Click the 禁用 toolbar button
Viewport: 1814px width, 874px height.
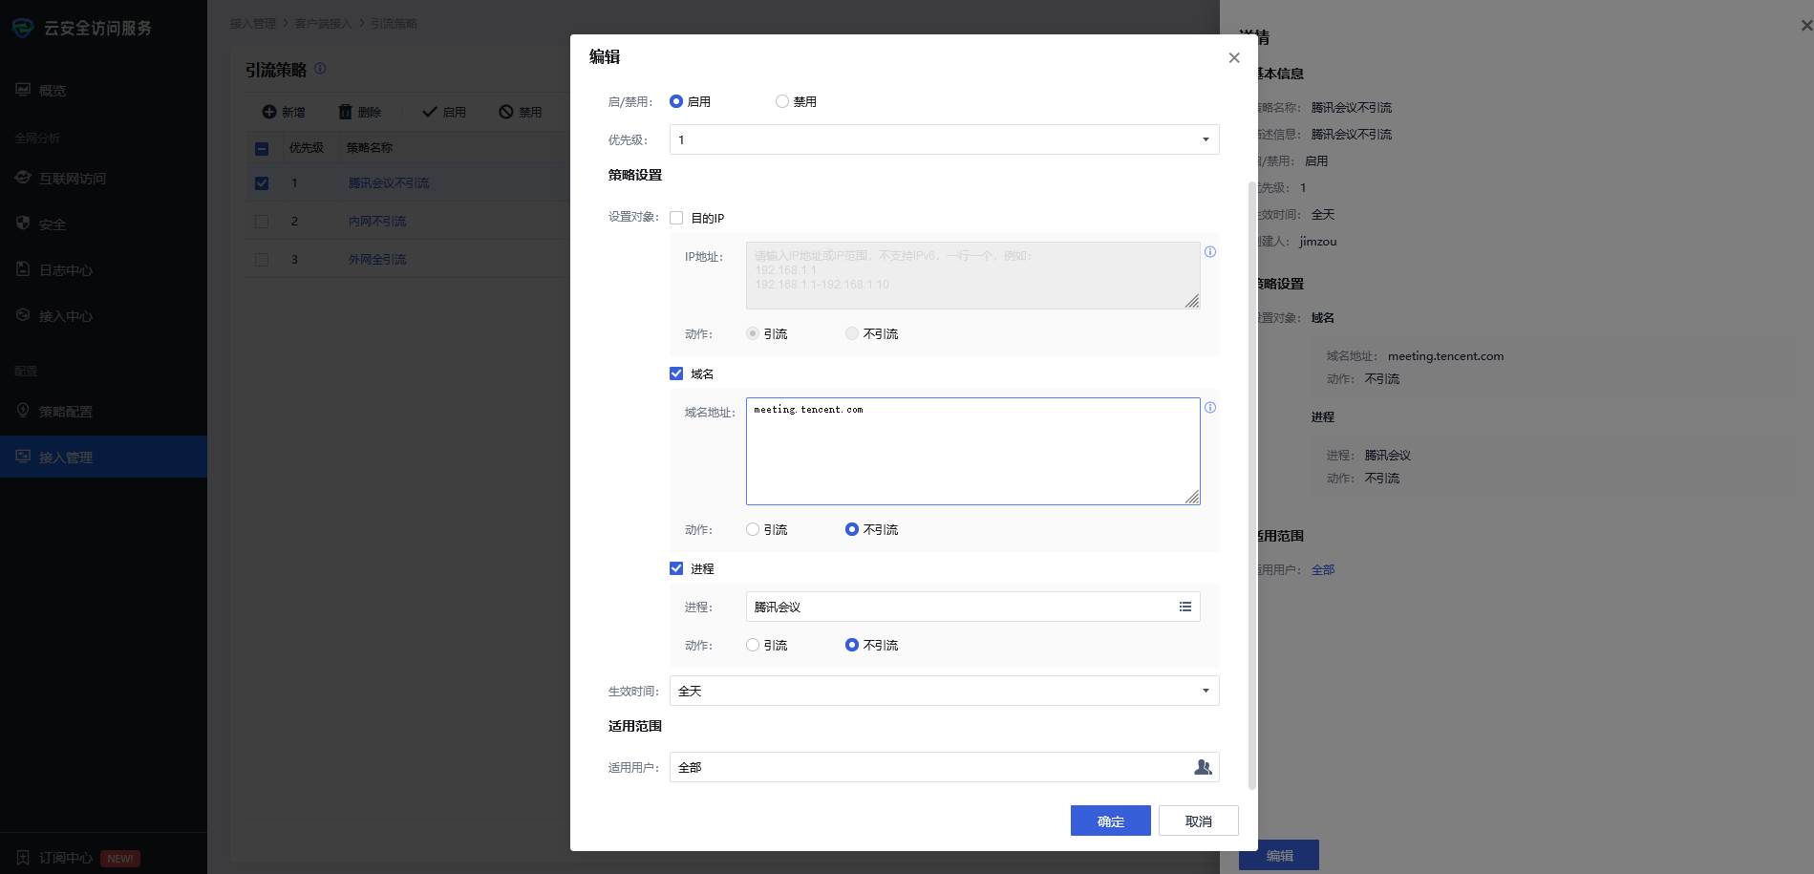coord(521,112)
